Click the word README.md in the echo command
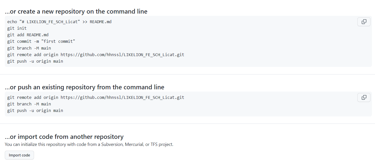The height and width of the screenshot is (161, 375). [x=101, y=22]
